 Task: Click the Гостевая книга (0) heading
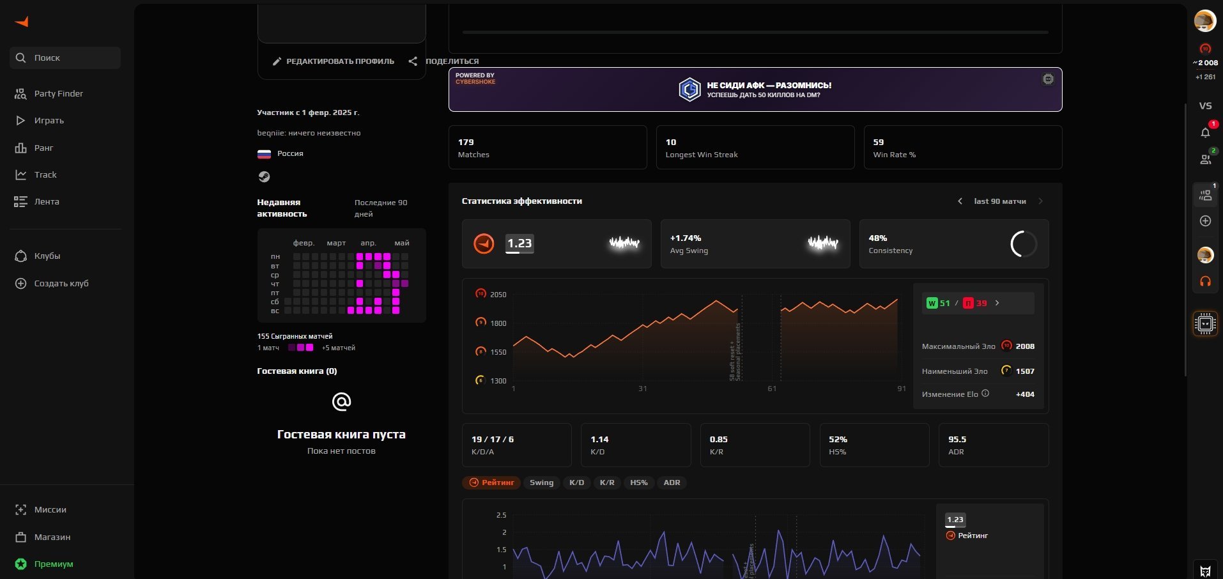[x=297, y=371]
